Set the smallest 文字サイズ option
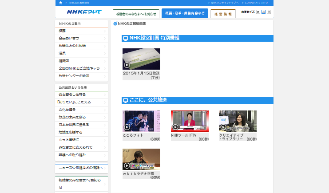Viewport: 329px width, 193px height. point(258,12)
